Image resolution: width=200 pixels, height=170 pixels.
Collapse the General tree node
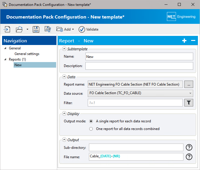click(5, 48)
